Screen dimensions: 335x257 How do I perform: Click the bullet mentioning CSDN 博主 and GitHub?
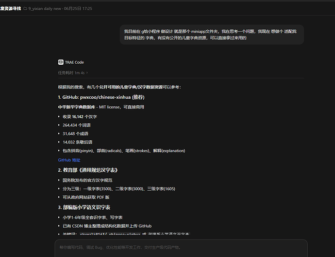pyautogui.click(x=107, y=226)
